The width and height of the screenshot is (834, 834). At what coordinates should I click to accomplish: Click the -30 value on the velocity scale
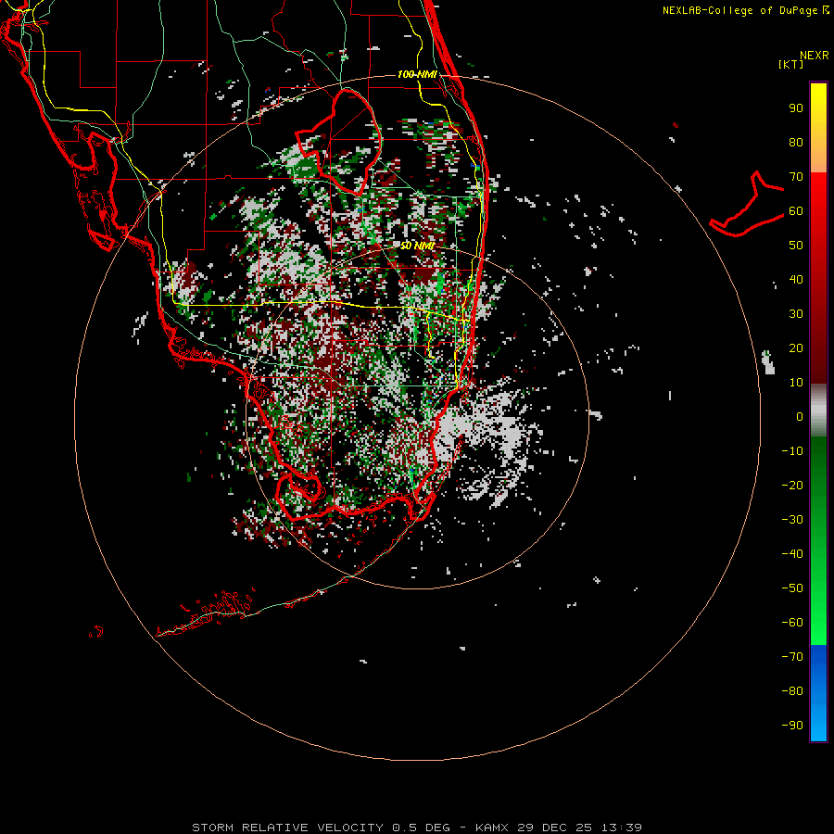[x=792, y=520]
